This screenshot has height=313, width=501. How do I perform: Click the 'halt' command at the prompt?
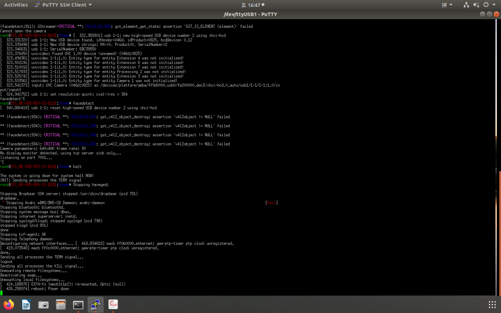[x=77, y=167]
